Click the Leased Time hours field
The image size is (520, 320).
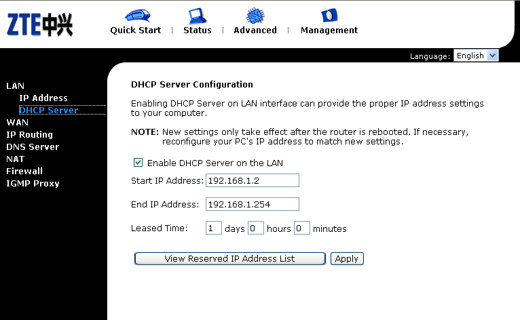[x=256, y=228]
